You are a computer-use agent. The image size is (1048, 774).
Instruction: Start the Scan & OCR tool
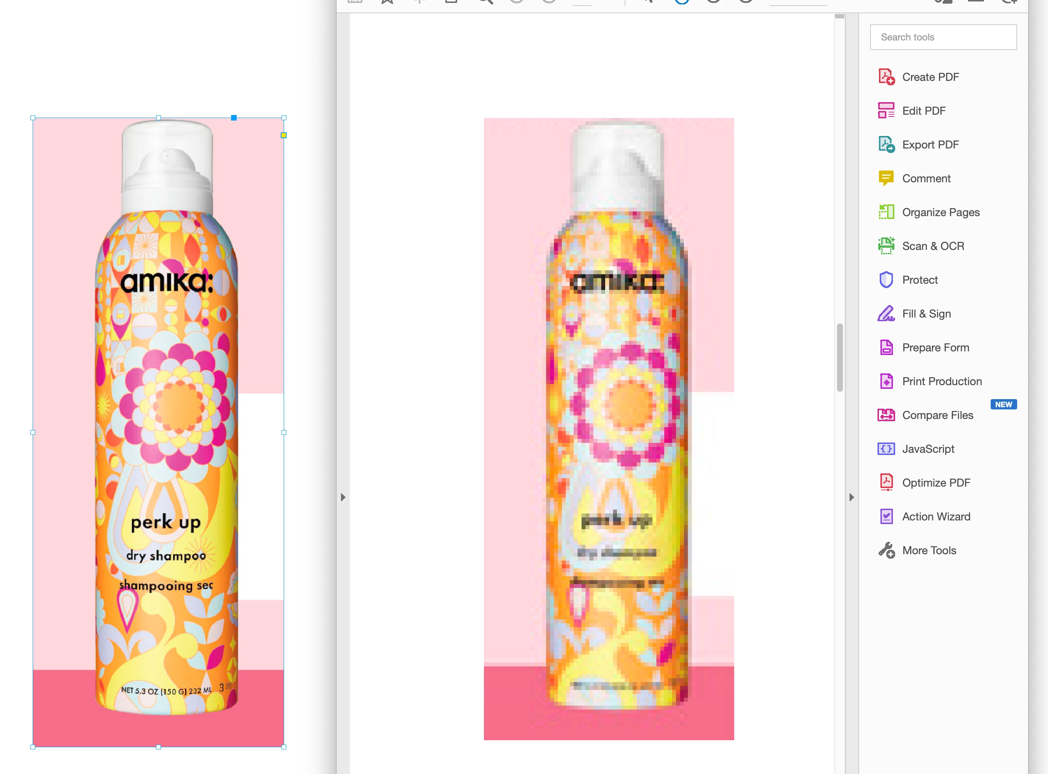[932, 246]
